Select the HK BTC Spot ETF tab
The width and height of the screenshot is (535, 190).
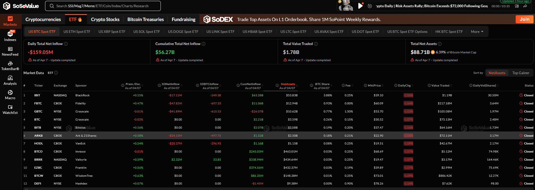point(449,32)
